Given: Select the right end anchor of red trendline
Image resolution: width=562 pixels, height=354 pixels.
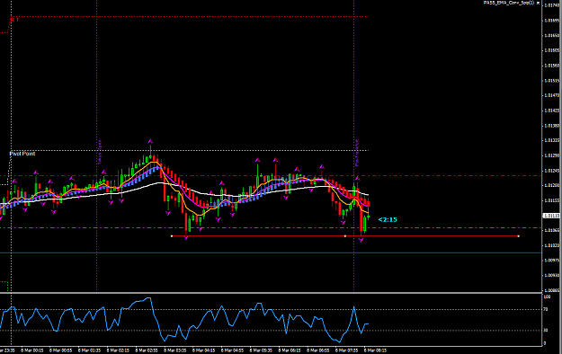Looking at the screenshot, I should coord(518,235).
